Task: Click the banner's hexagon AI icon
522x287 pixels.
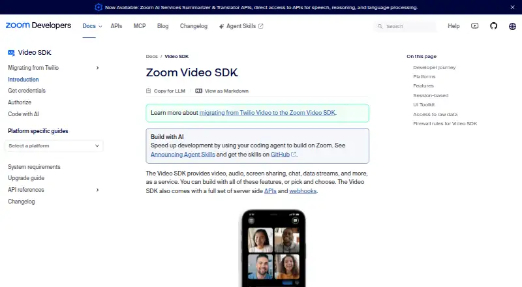Action: tap(99, 7)
